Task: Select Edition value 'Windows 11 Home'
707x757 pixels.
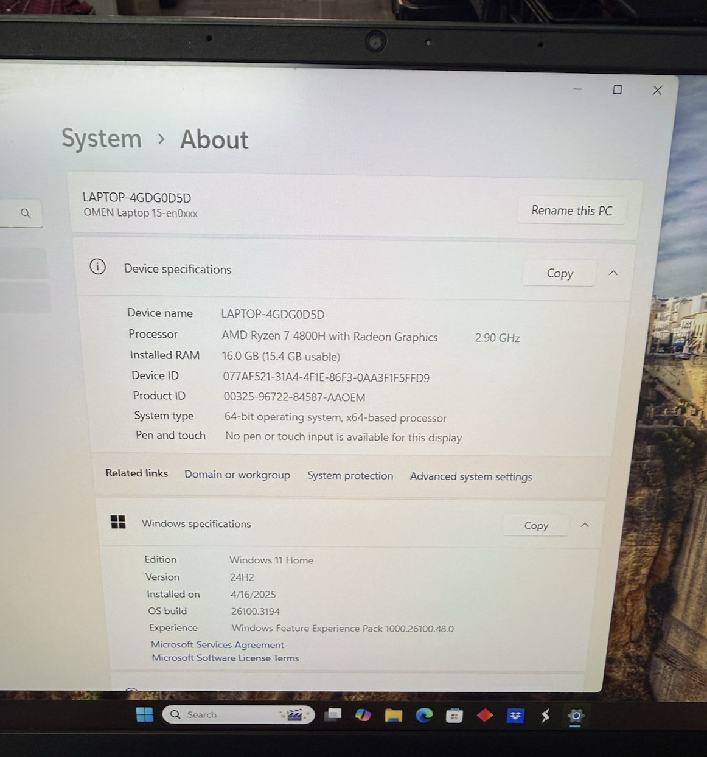Action: pyautogui.click(x=271, y=560)
